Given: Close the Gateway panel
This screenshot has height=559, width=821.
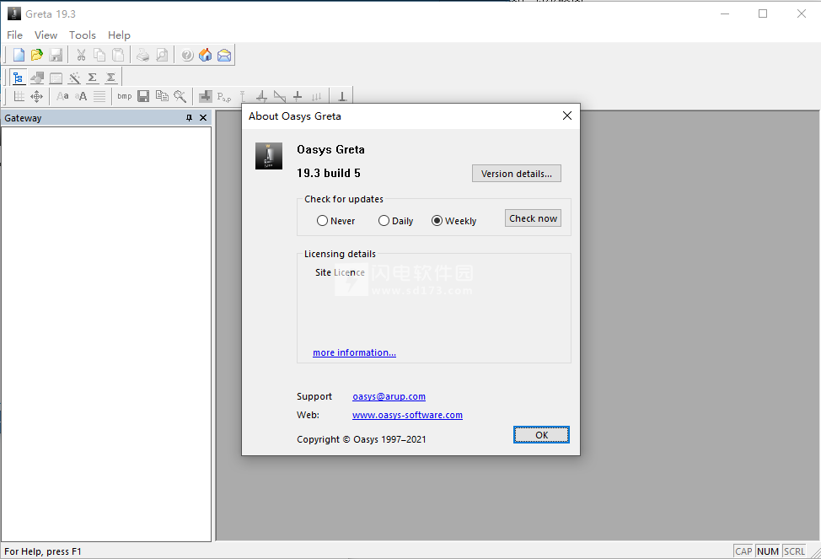Looking at the screenshot, I should [x=203, y=118].
